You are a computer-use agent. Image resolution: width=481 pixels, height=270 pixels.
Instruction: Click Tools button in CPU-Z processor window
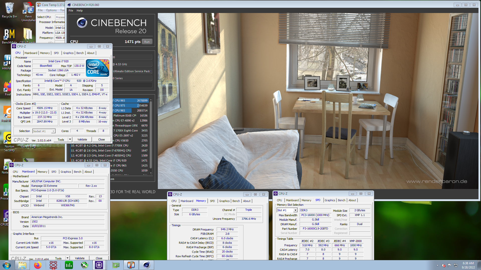[x=61, y=139]
